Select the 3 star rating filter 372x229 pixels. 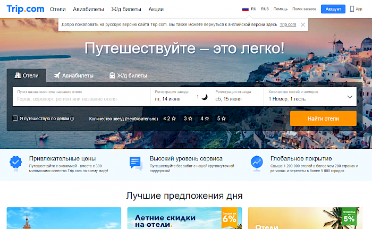[x=188, y=118]
